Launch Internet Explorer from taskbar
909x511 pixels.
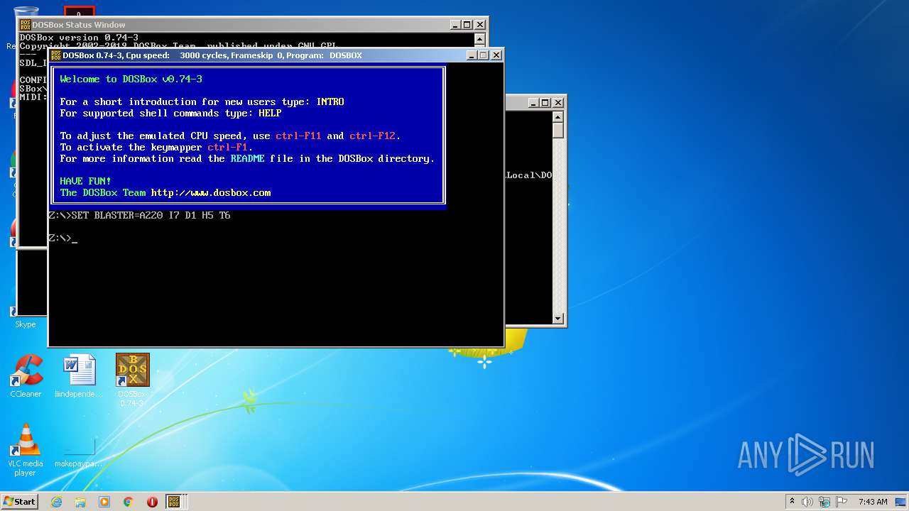click(56, 502)
